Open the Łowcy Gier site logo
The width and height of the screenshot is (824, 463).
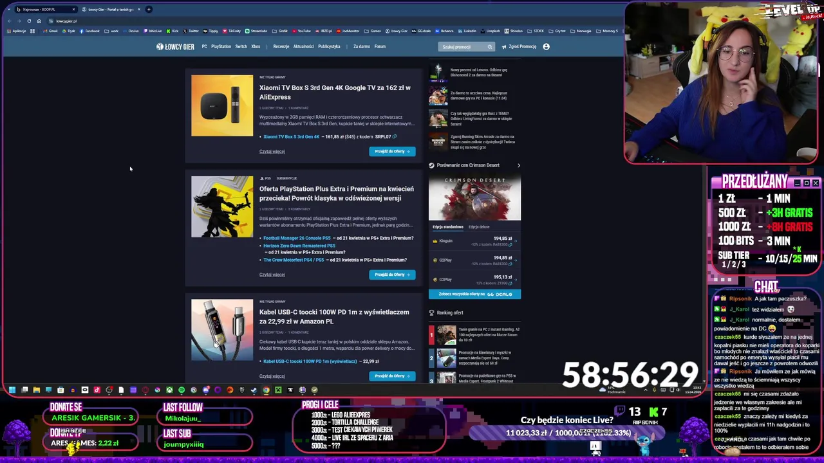coord(175,46)
